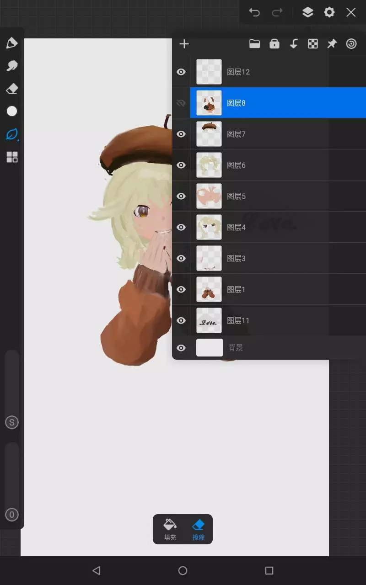Open the grid tools menu icon
The width and height of the screenshot is (366, 585).
pos(12,157)
